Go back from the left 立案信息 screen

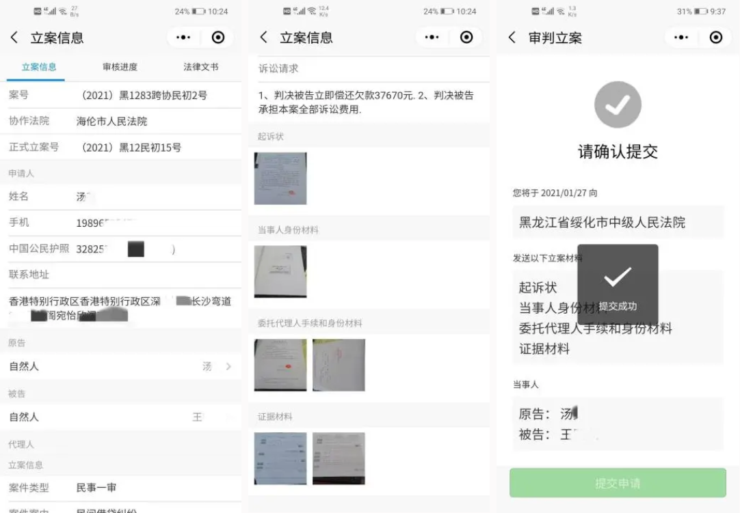pos(14,38)
